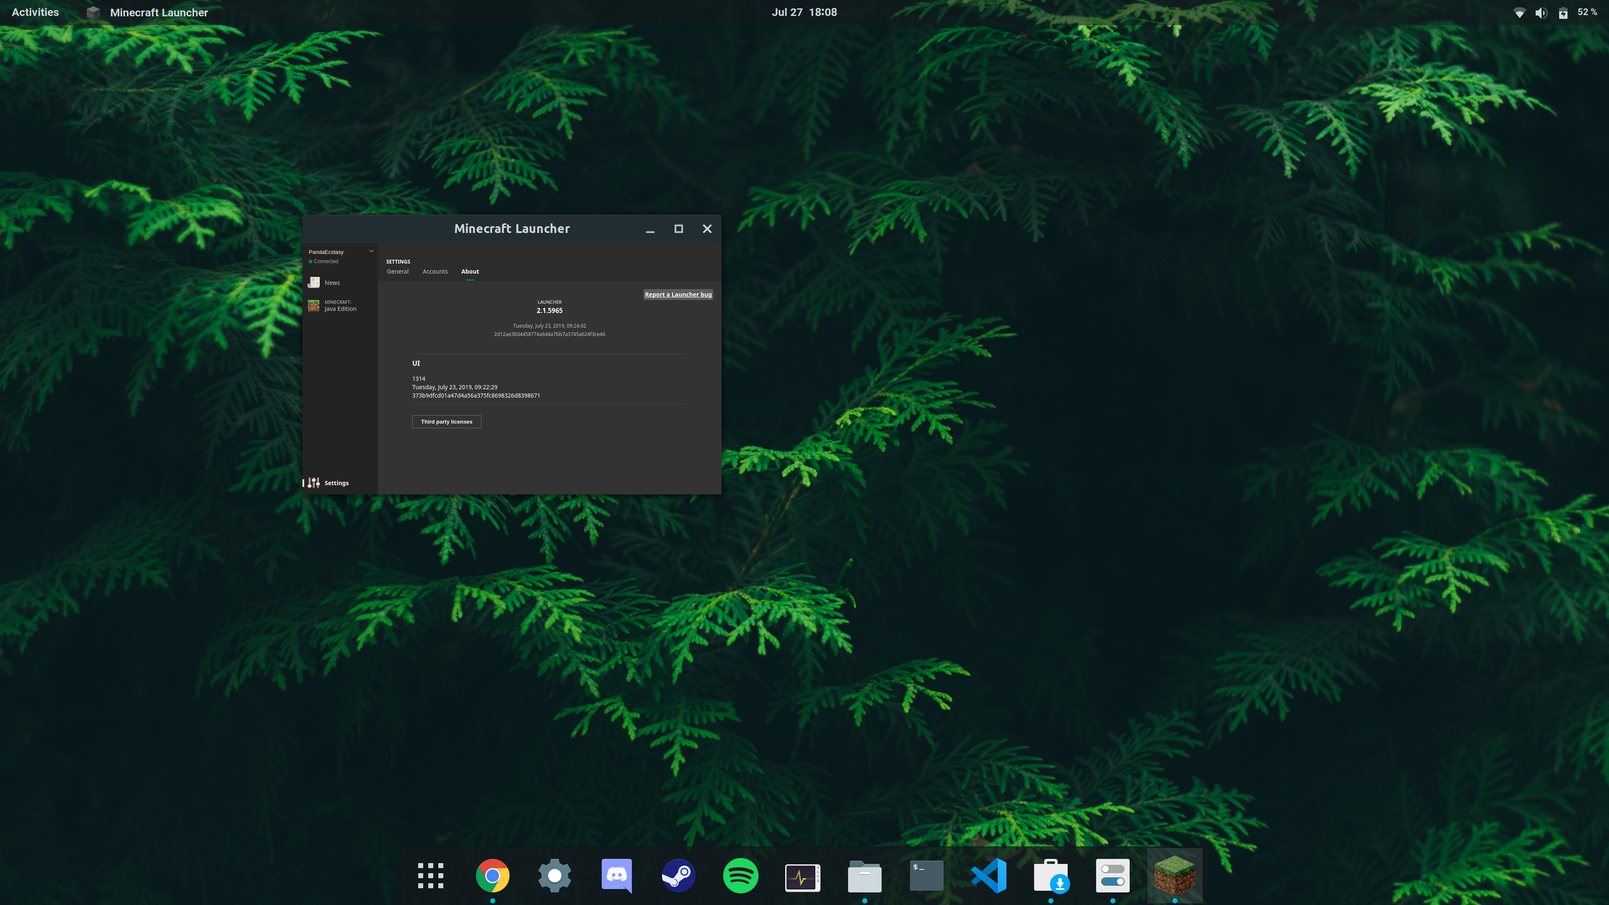Switch to the Accounts settings tab

coord(435,271)
